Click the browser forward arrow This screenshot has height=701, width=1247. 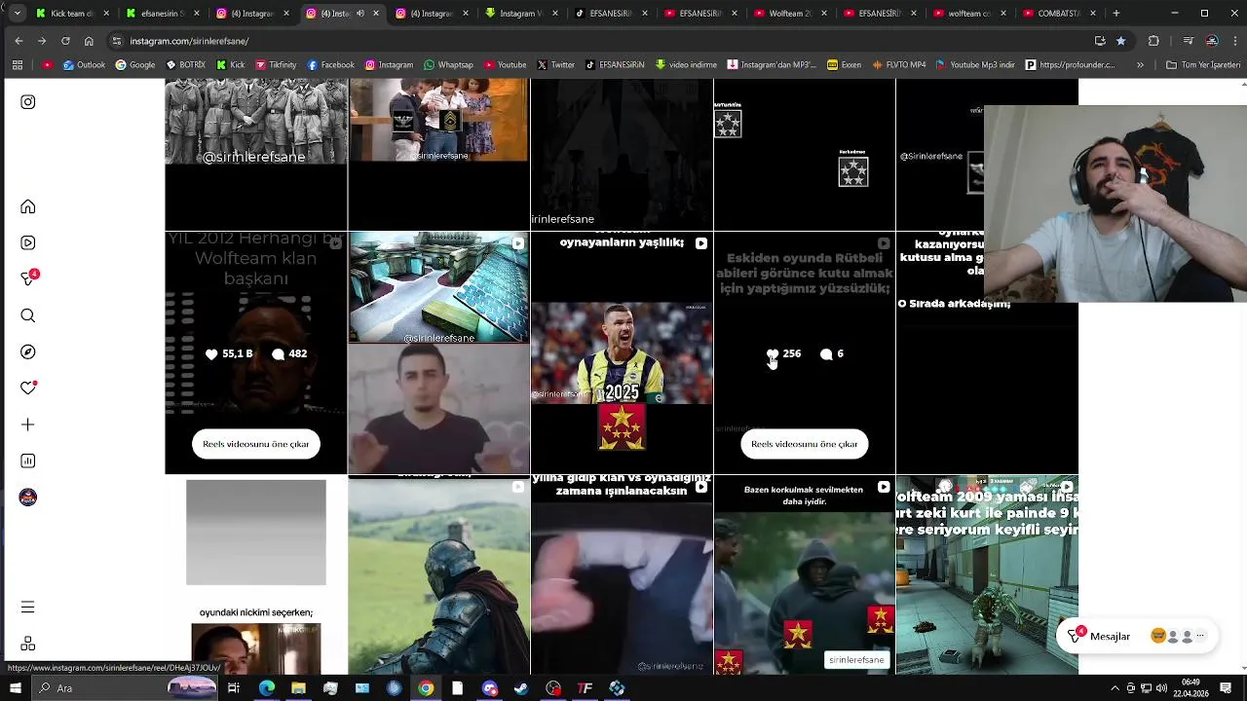[x=42, y=41]
